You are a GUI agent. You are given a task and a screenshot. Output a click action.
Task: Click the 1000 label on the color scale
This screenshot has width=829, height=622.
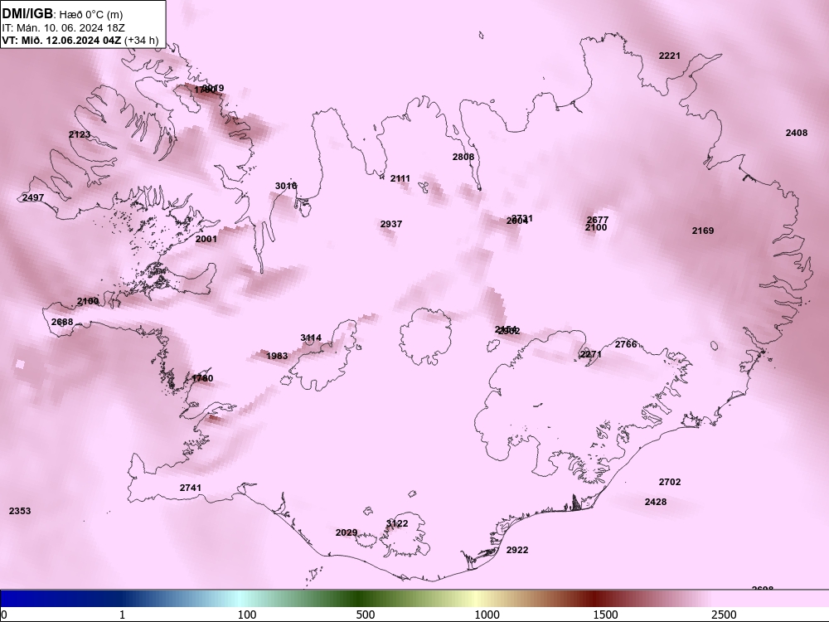[487, 615]
